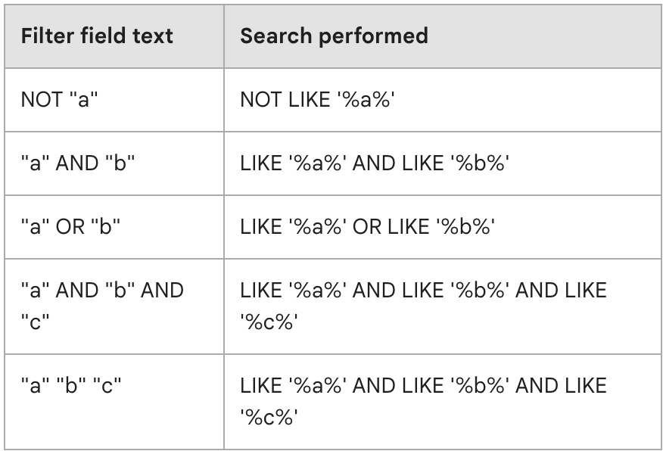663x451 pixels.
Task: Click the word OR in the '%a%' OR LIKE search cell
Action: coord(366,226)
